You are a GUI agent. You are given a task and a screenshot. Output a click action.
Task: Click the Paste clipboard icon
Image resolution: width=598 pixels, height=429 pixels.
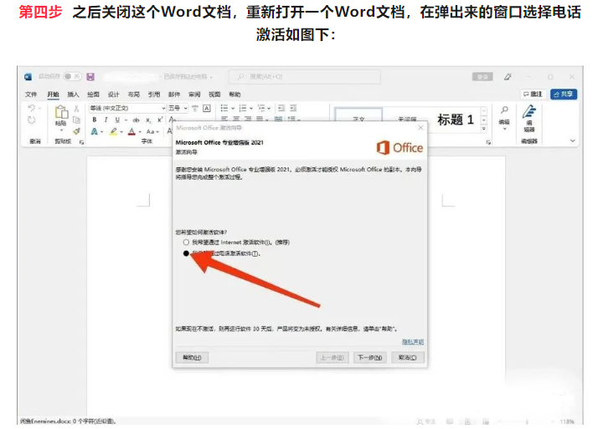click(60, 113)
